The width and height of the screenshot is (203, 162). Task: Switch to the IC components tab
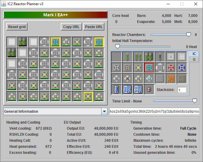pos(194,53)
